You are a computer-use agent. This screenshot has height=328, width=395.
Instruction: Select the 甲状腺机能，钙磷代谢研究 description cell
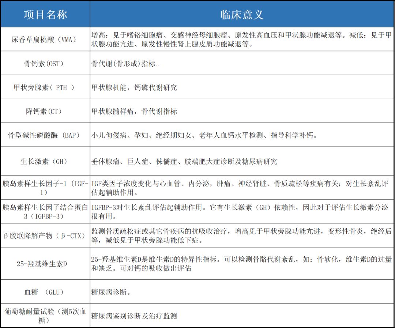[x=242, y=87]
